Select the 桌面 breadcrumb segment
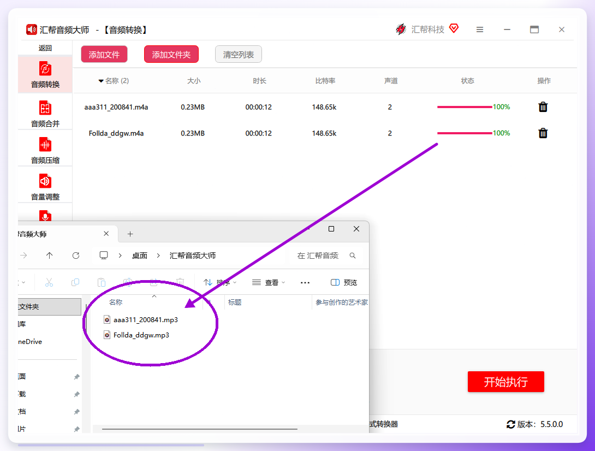This screenshot has height=451, width=595. tap(140, 256)
